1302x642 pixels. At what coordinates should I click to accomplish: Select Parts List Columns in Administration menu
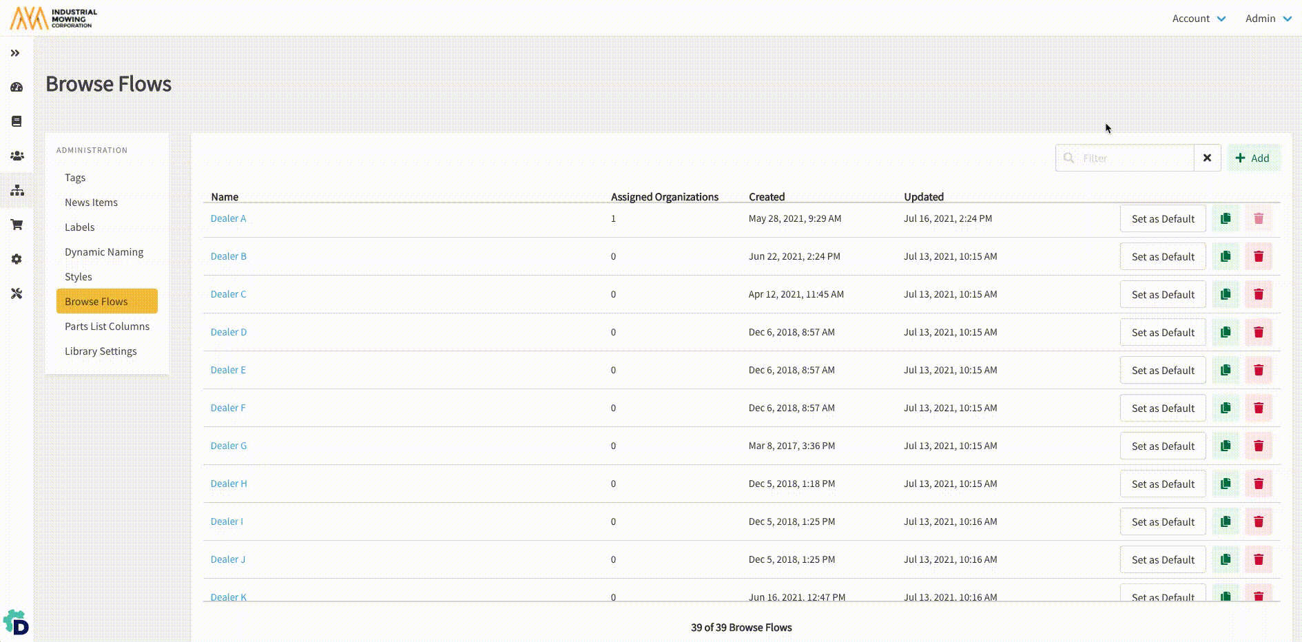tap(107, 327)
